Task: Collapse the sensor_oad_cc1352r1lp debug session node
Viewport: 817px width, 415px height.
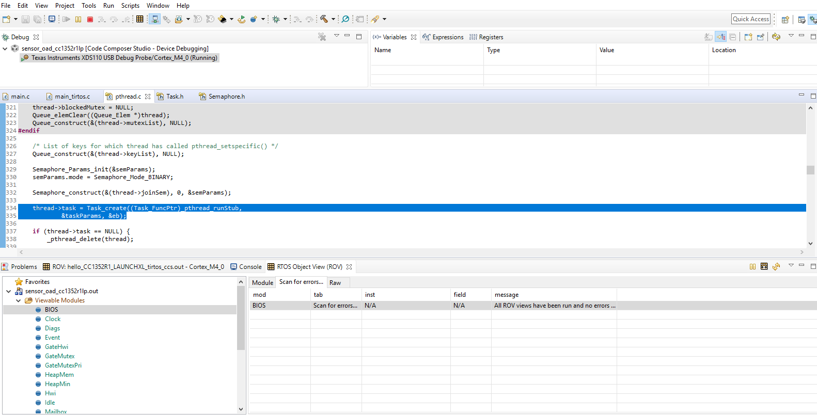Action: (x=5, y=49)
